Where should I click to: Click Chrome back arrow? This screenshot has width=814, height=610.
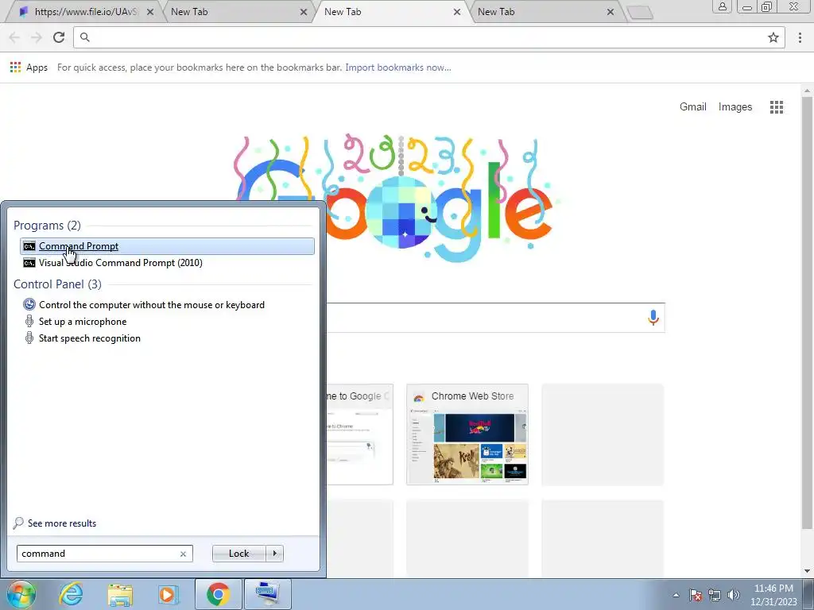point(14,37)
